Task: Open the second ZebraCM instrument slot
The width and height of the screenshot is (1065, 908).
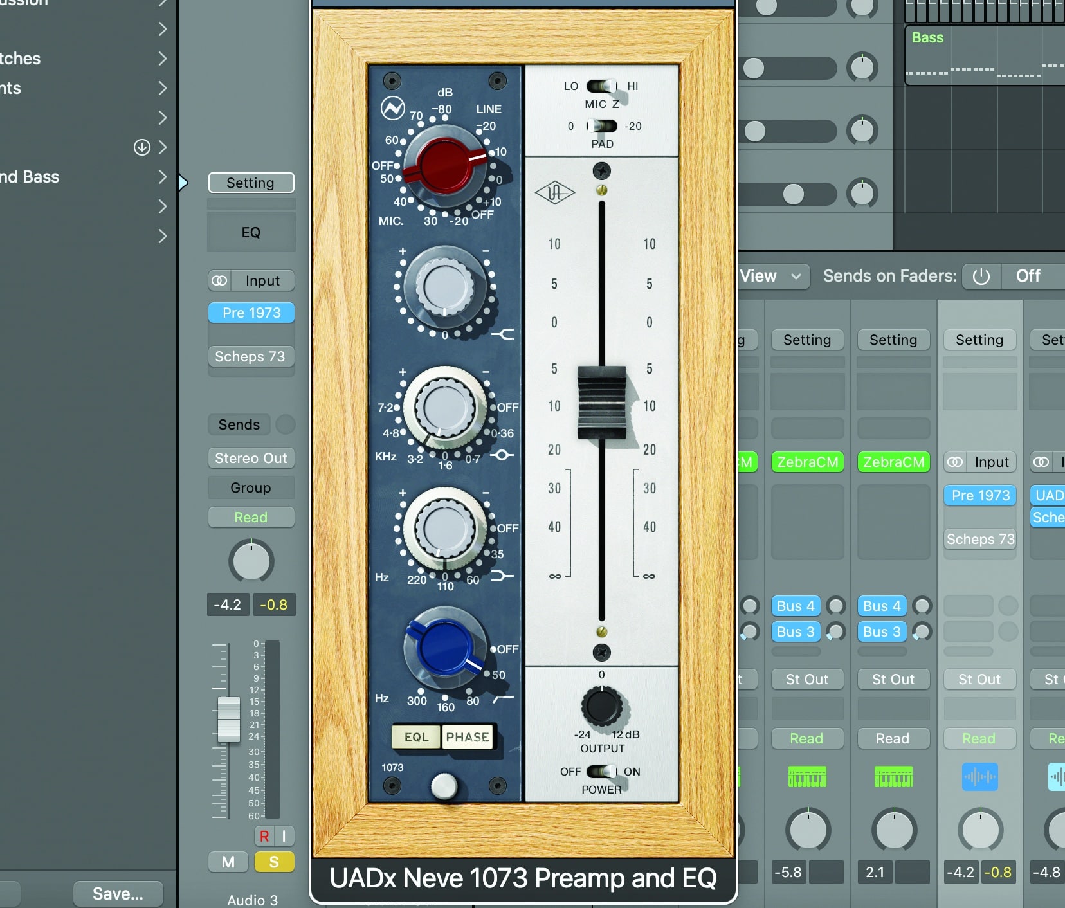Action: 893,462
